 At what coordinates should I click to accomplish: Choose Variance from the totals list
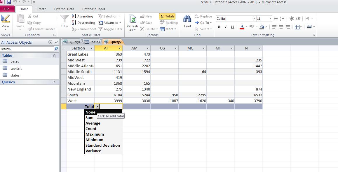pos(103,151)
